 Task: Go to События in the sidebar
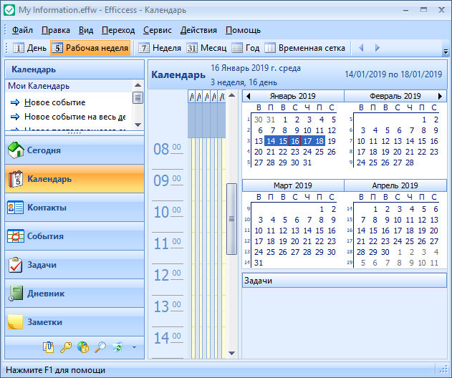[45, 236]
